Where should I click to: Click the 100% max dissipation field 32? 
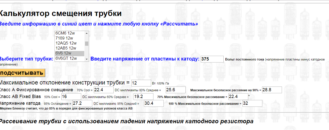[252, 103]
